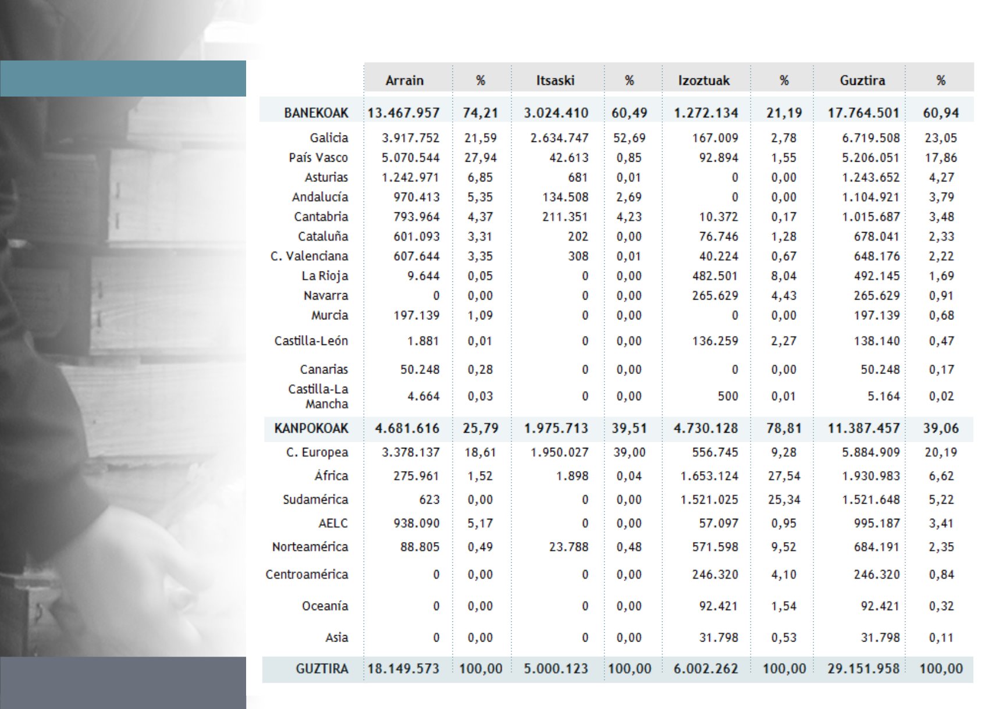Viewport: 992px width, 709px height.
Task: Select the BANEKOAK row label
Action: point(316,113)
